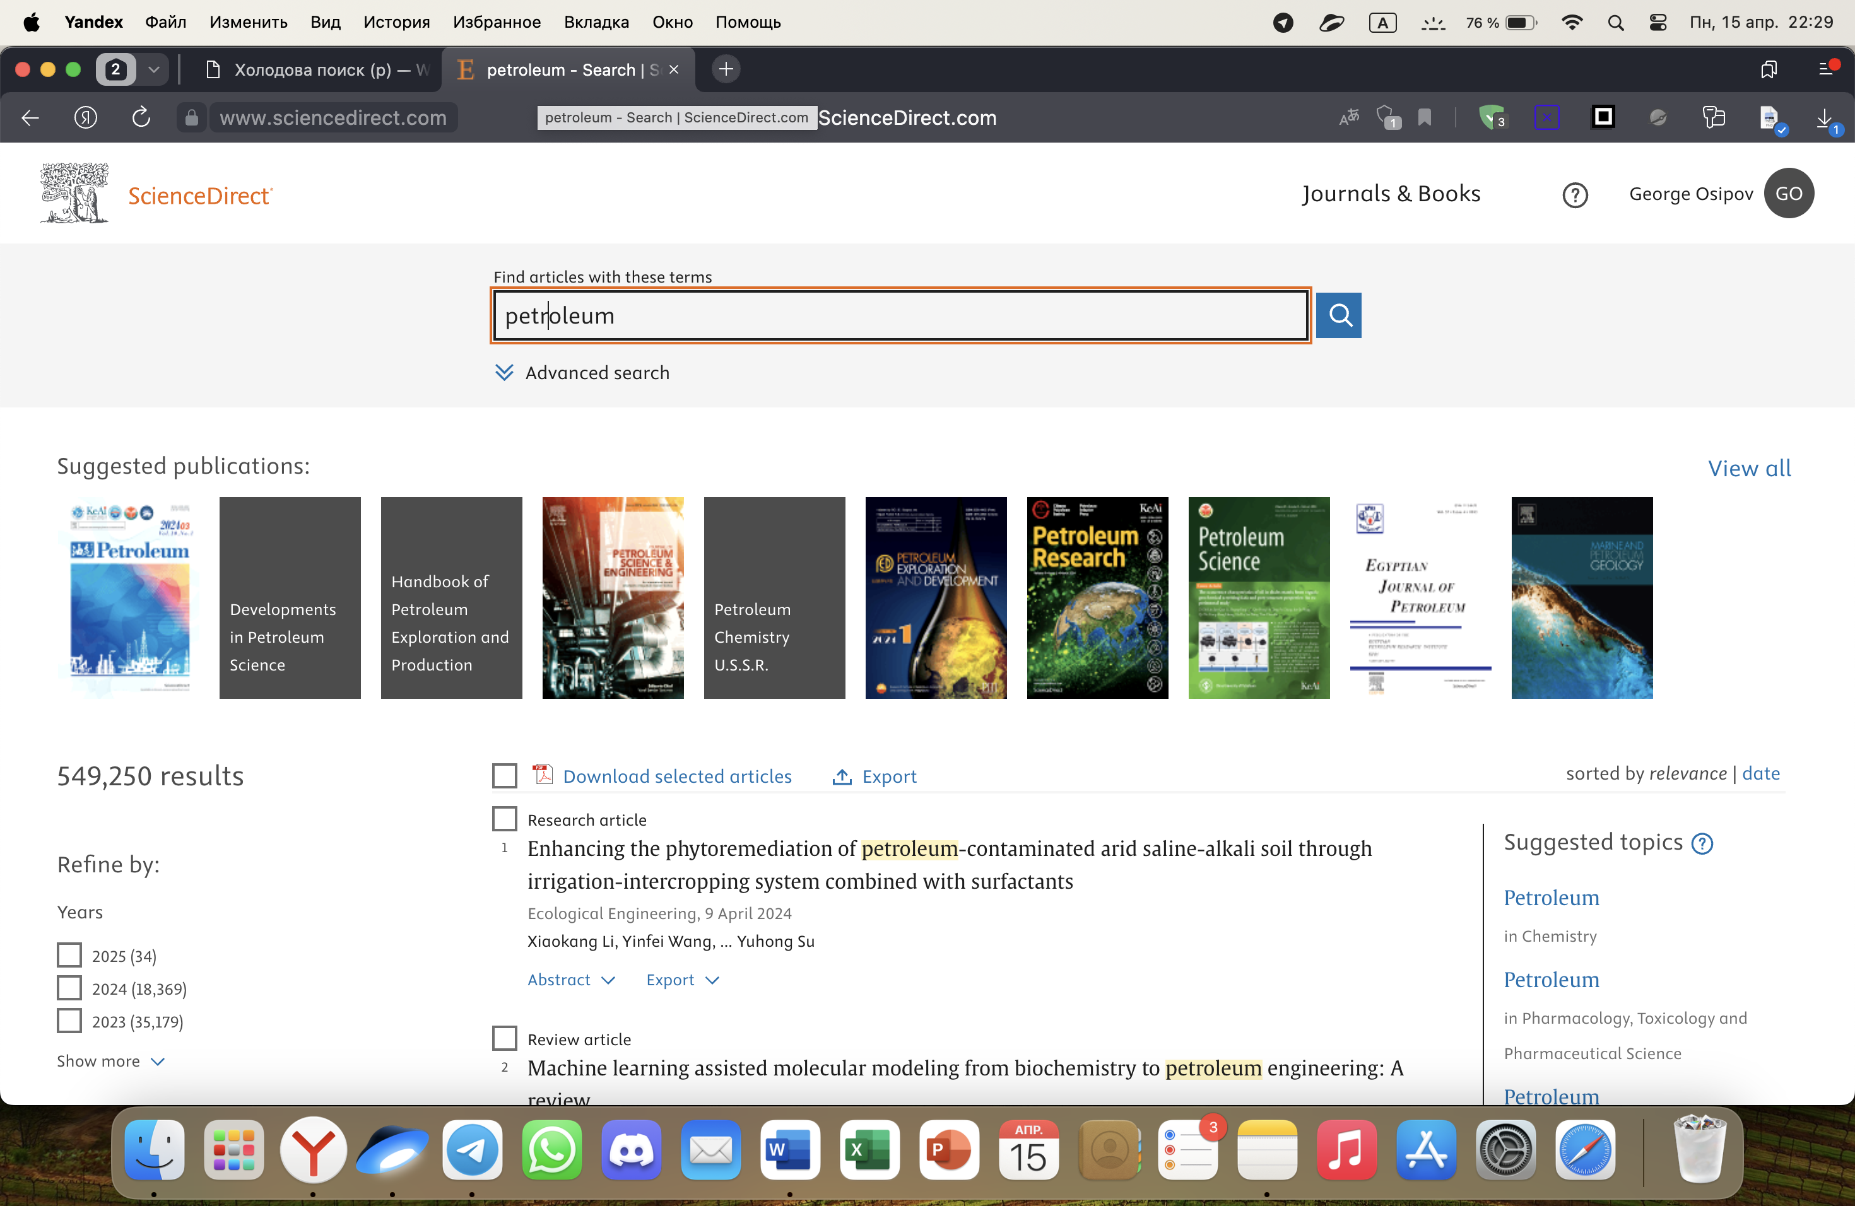Open a new tab with plus button

(x=726, y=69)
